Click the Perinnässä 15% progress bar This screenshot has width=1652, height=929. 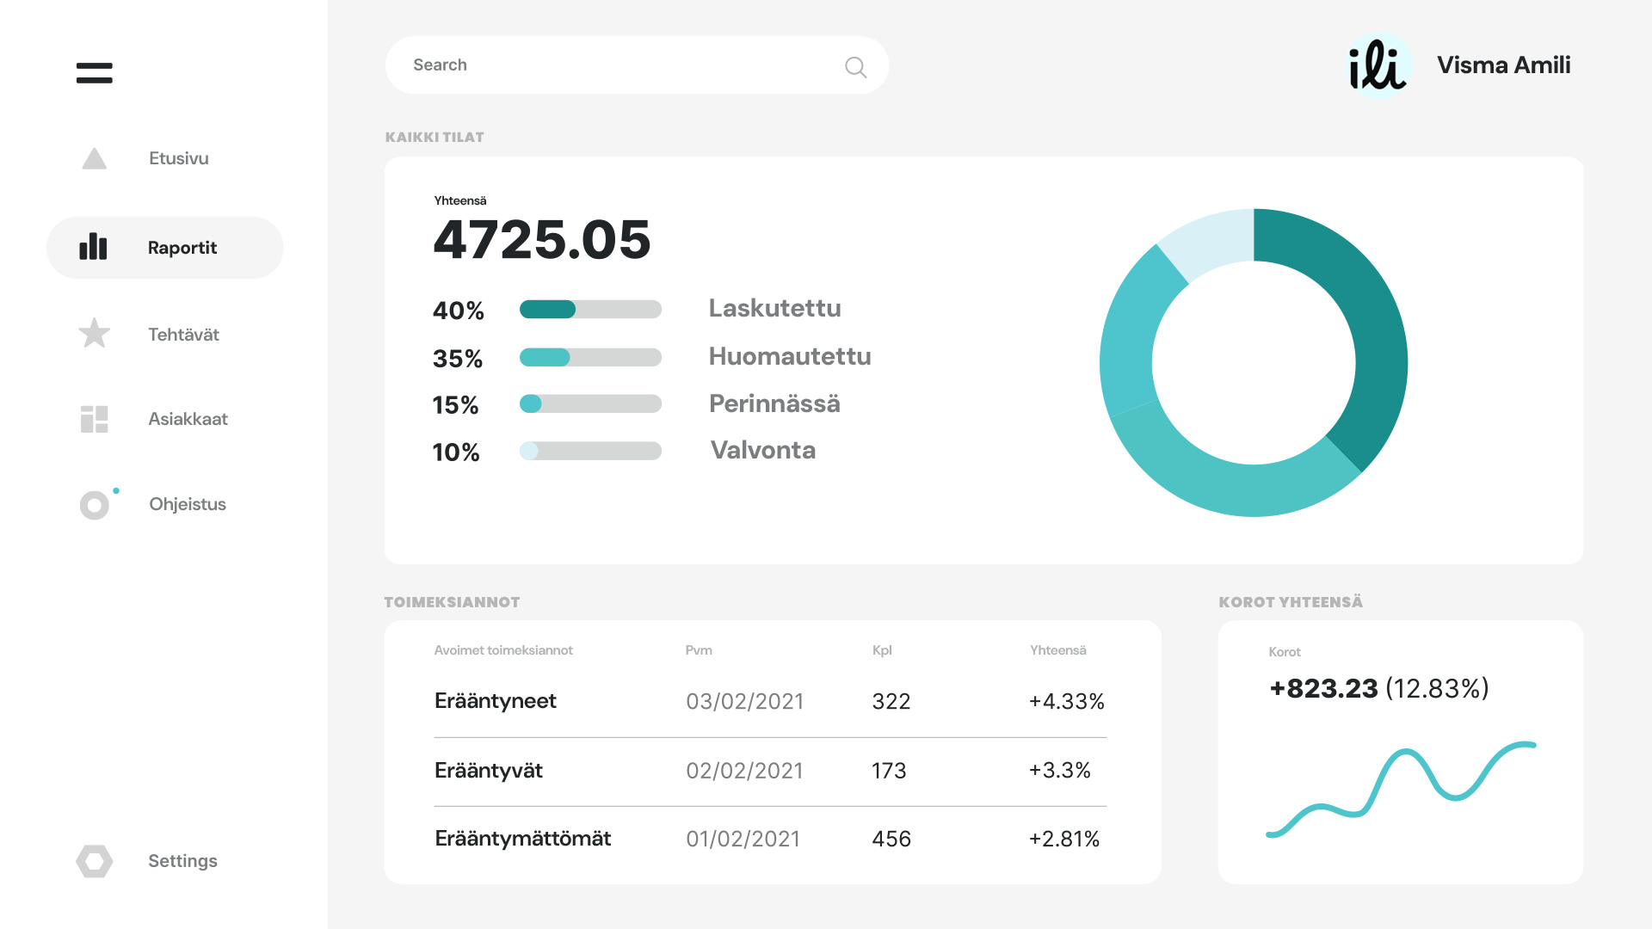pos(590,403)
